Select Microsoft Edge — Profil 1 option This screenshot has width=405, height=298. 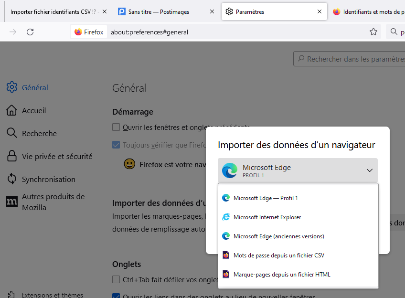pyautogui.click(x=298, y=198)
